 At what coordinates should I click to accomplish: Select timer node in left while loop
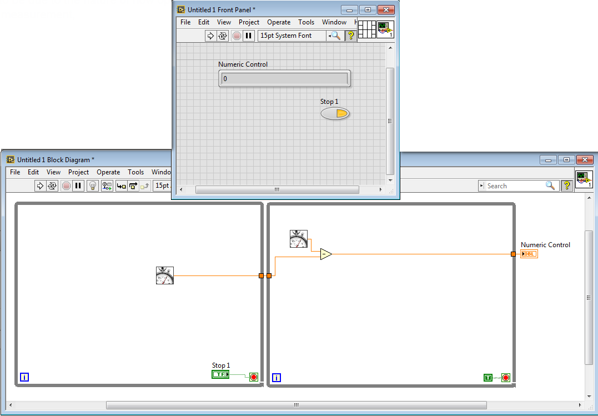coord(165,275)
